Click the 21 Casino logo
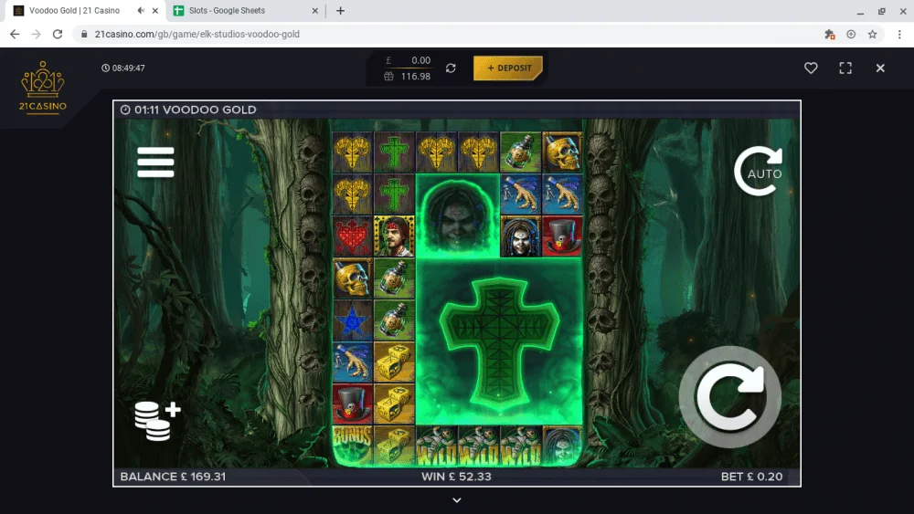This screenshot has height=514, width=914. click(x=43, y=88)
